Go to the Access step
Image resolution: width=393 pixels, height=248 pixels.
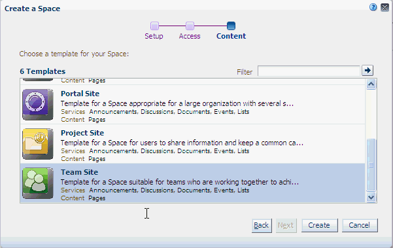point(190,36)
